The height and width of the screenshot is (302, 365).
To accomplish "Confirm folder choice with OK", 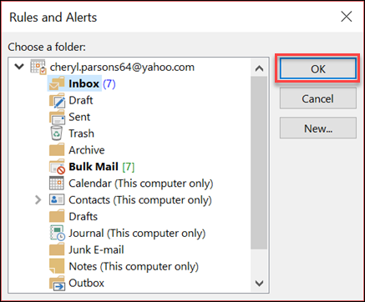I will (318, 68).
